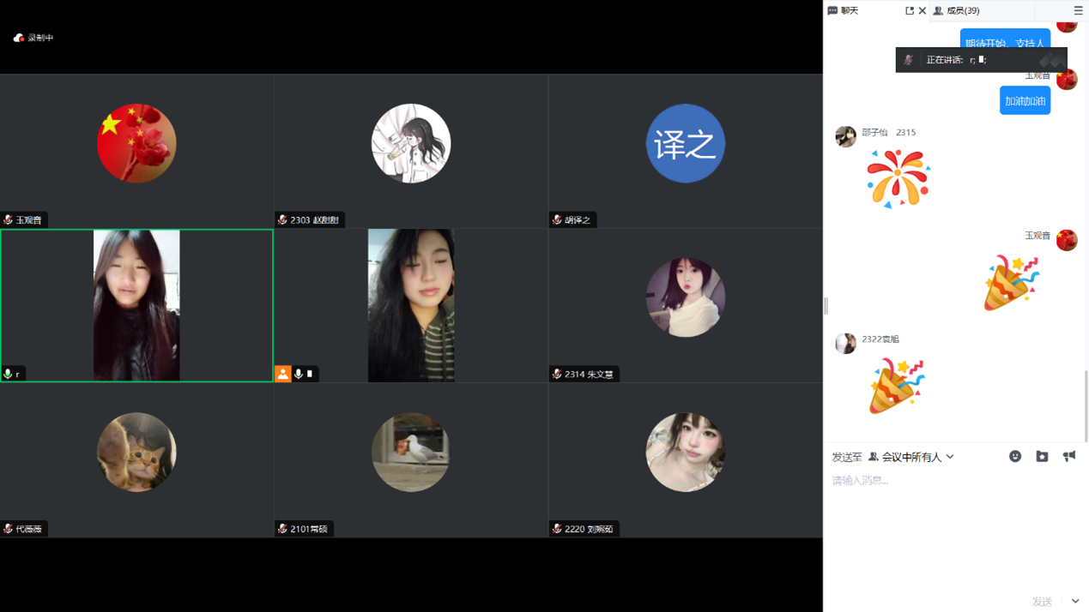Select the 聊天 chat tab
Viewport: 1089px width, 612px height.
(843, 11)
